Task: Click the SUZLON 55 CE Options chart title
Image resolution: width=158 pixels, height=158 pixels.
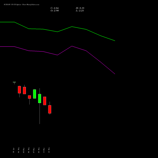Action: coord(21,5)
